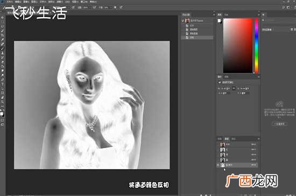This screenshot has width=296, height=196.
Task: Switch to the 通道 (Channels) tab
Action: pyautogui.click(x=227, y=139)
